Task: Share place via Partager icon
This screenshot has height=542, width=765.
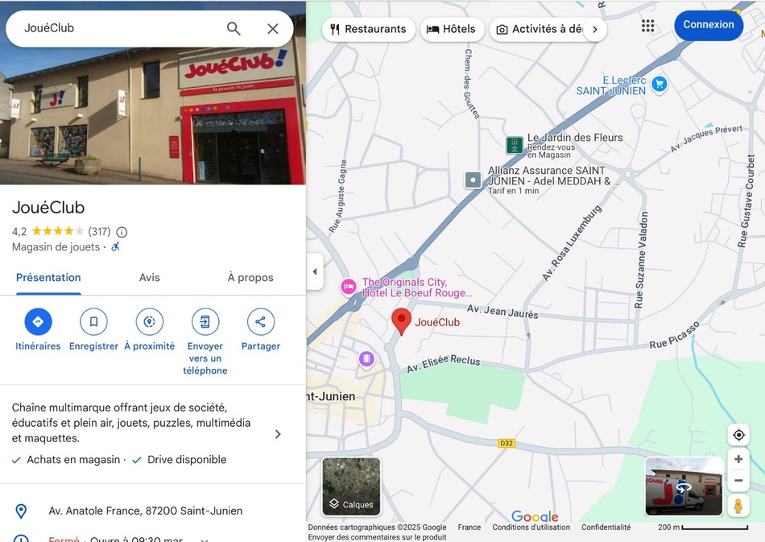Action: click(260, 322)
